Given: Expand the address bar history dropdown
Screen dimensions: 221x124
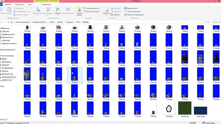Looking at the screenshot, I should pyautogui.click(x=205, y=22).
